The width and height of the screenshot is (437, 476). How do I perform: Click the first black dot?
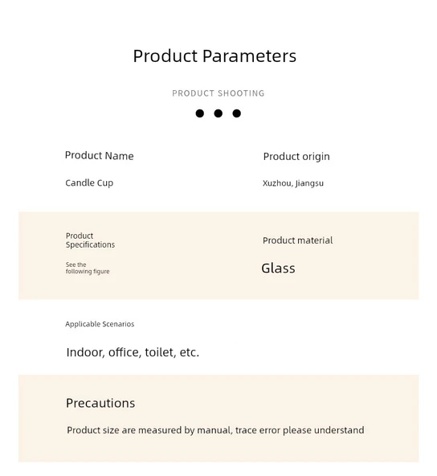tap(199, 113)
